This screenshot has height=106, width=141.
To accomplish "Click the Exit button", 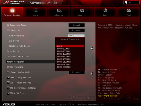I will [131, 3].
